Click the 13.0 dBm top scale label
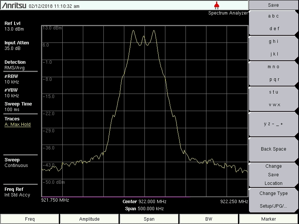Screen dimensions: 299x224 [x=52, y=28]
